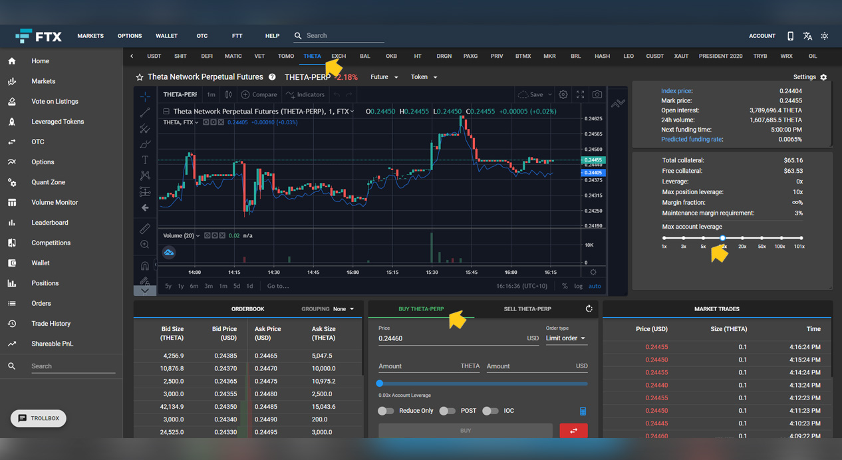
Task: Take a chart snapshot with camera icon
Action: click(597, 94)
